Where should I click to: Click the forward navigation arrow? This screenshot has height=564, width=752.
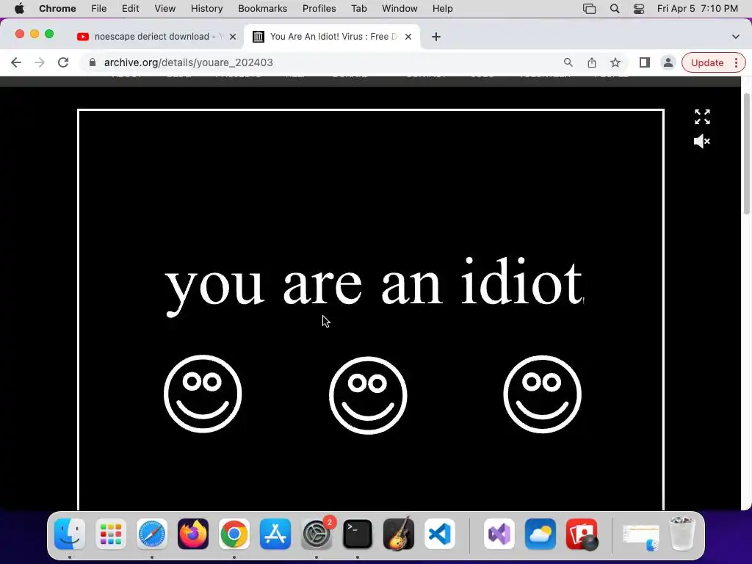tap(40, 62)
